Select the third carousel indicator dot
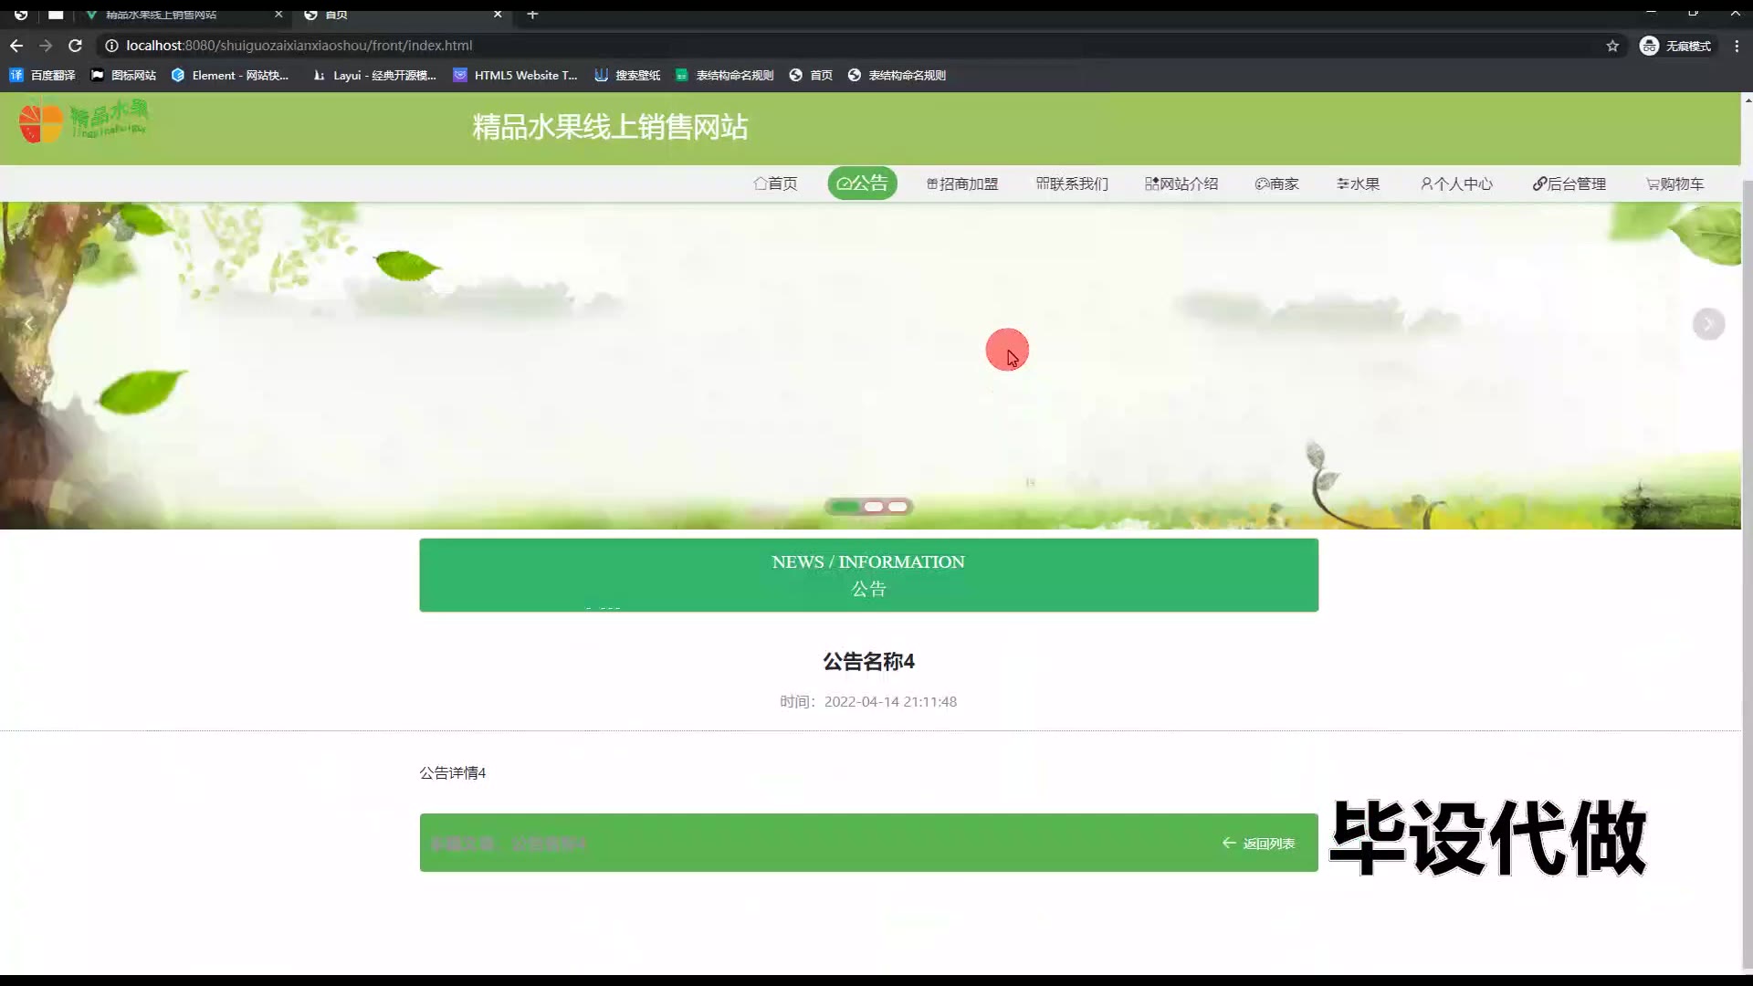The height and width of the screenshot is (986, 1753). [898, 507]
